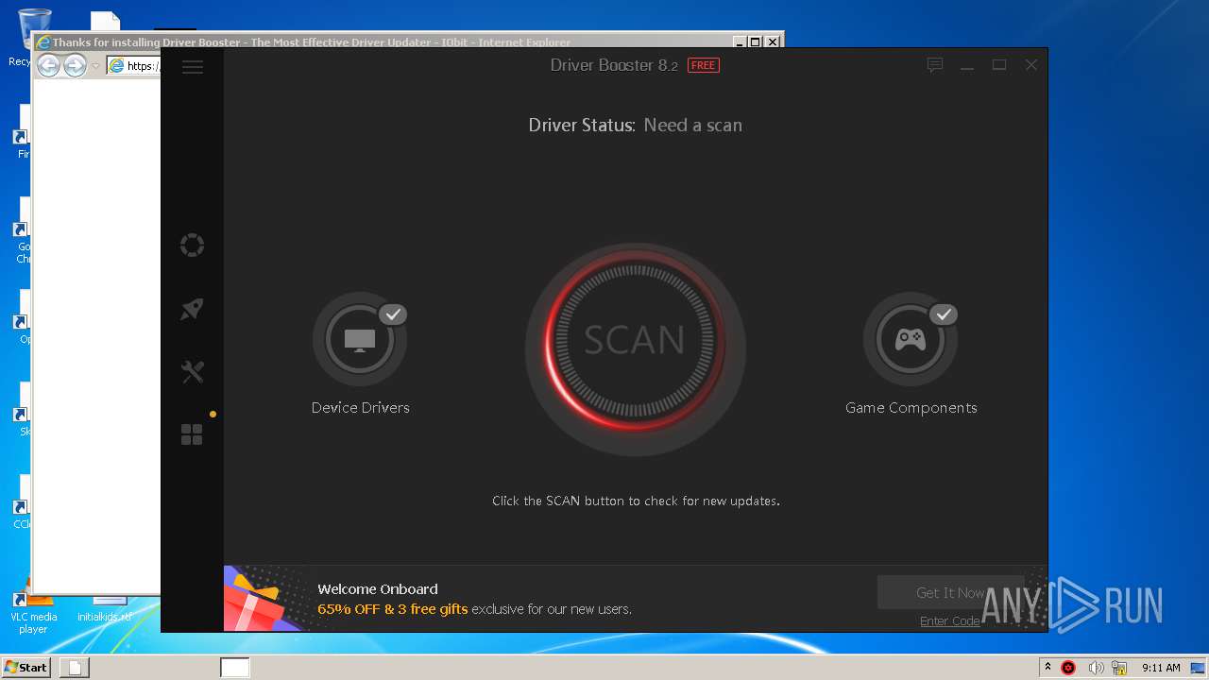Image resolution: width=1209 pixels, height=680 pixels.
Task: Open the Scan section in sidebar
Action: pos(192,246)
